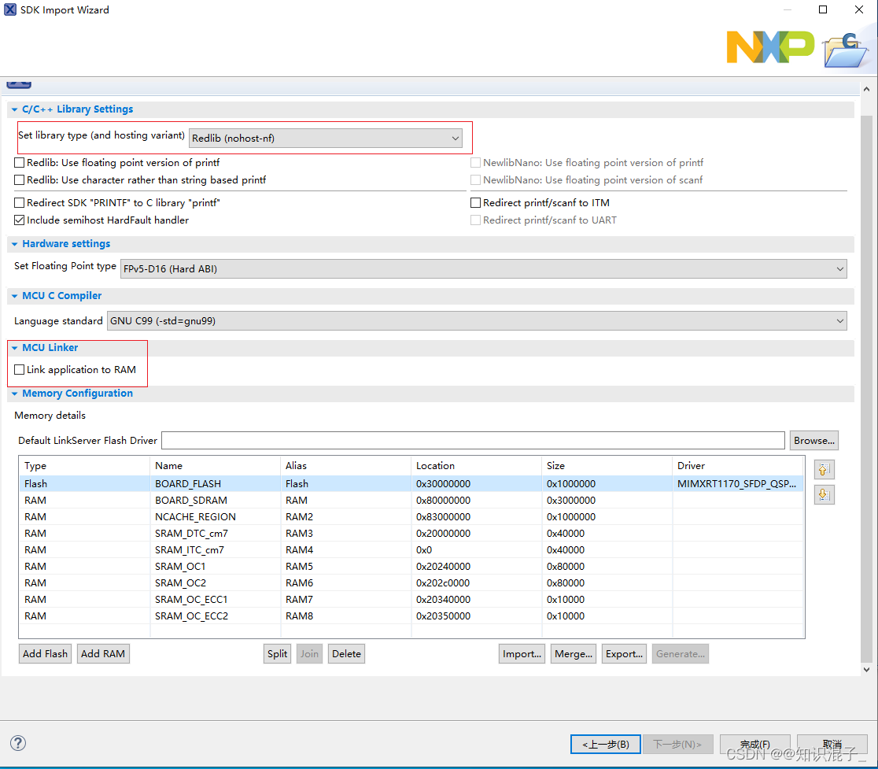The image size is (878, 769).
Task: Select SRAM_OC1 memory row
Action: pos(411,566)
